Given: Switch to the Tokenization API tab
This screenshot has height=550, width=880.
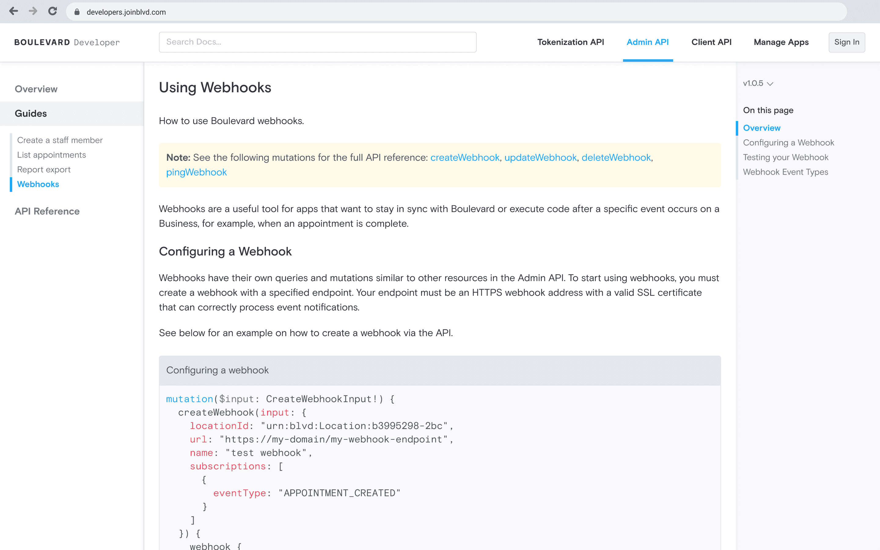Looking at the screenshot, I should [x=570, y=42].
